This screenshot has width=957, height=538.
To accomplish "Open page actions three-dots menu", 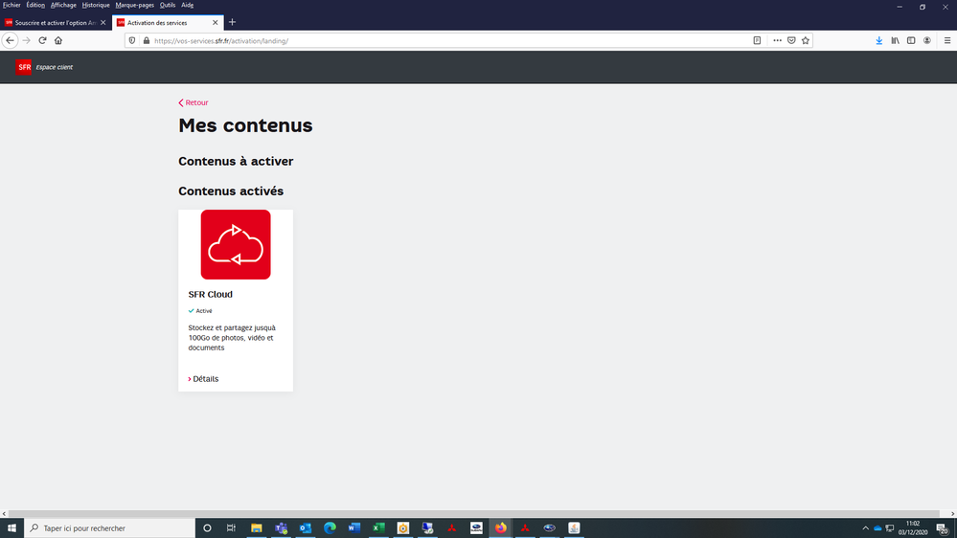I will [x=777, y=40].
